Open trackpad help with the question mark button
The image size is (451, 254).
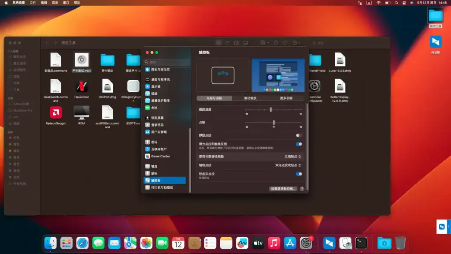click(302, 189)
